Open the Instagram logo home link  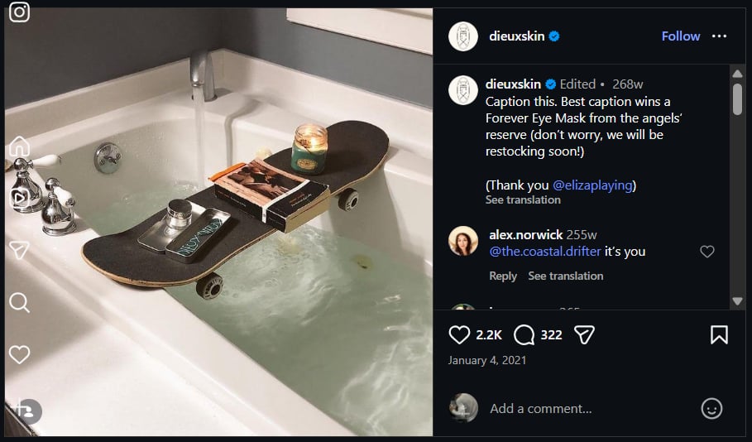[x=19, y=13]
